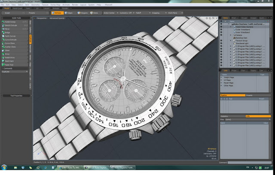This screenshot has height=175, width=275.
Task: Switch to the Paint layout tab
Action: coord(28,8)
